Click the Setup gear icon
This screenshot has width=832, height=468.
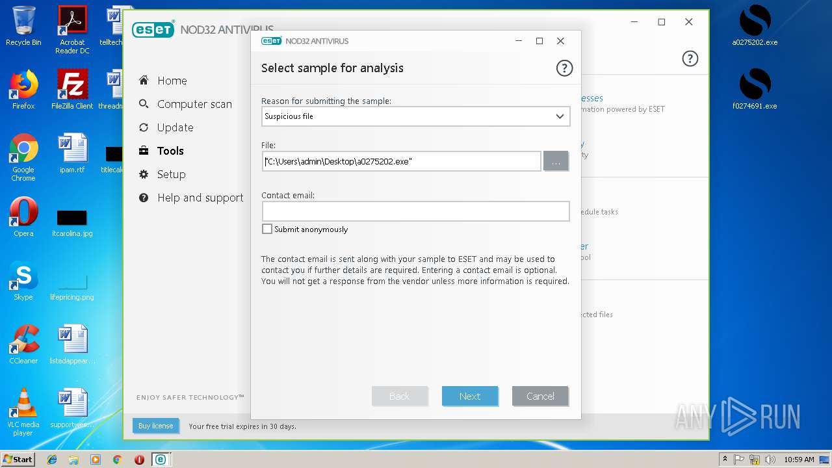click(144, 174)
